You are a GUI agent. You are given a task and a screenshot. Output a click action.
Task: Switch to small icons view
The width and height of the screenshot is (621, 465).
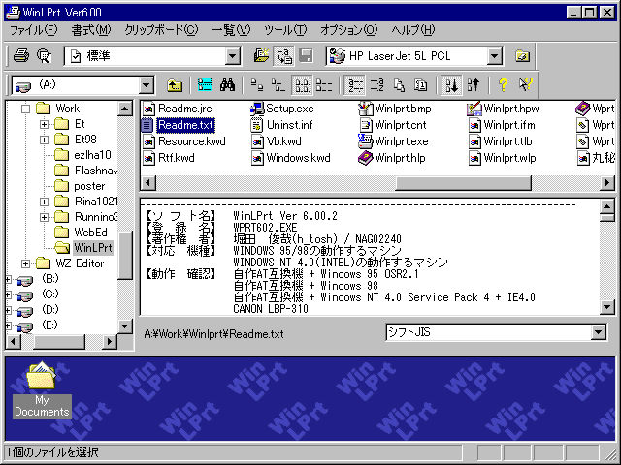(278, 84)
